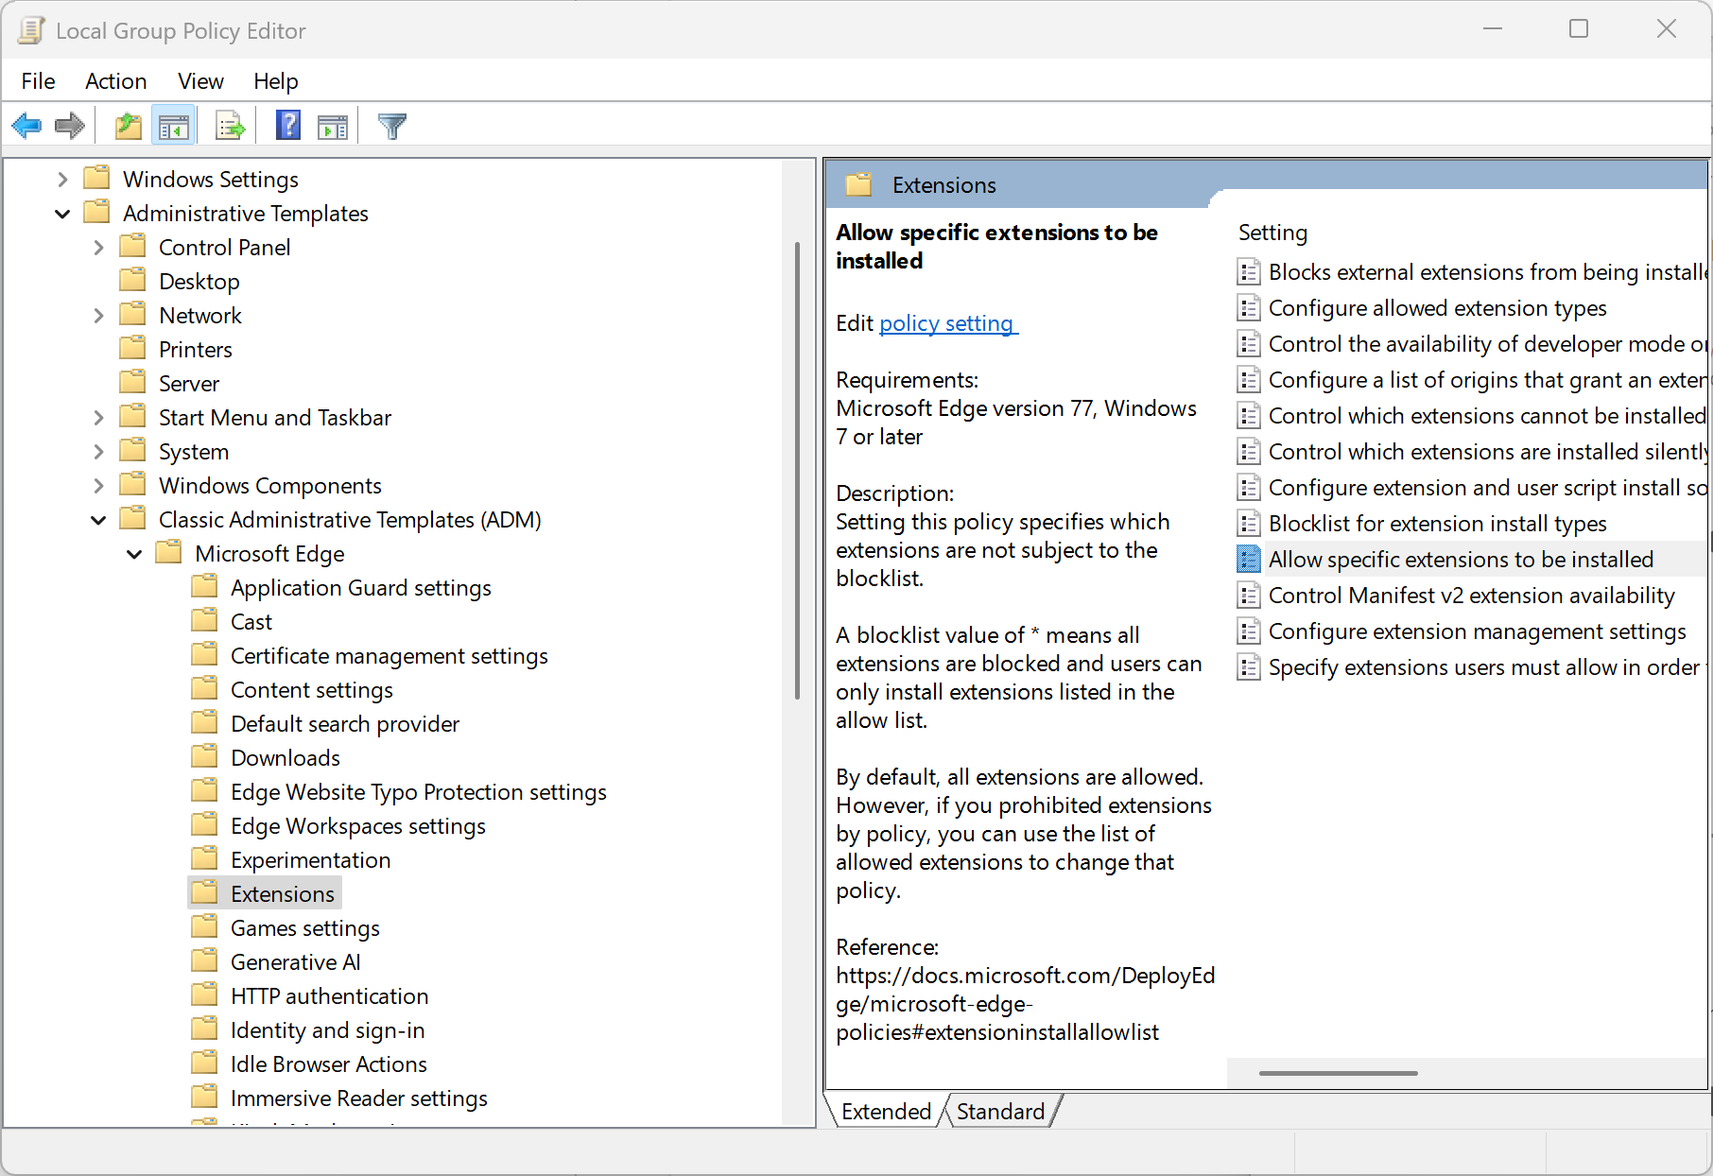Click the Forward arrow toolbar icon
Image resolution: width=1713 pixels, height=1176 pixels.
pyautogui.click(x=70, y=126)
